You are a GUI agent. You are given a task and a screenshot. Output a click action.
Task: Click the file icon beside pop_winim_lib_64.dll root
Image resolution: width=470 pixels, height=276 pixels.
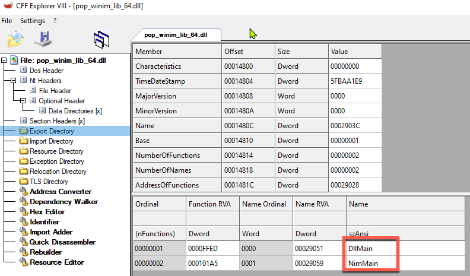point(14,60)
